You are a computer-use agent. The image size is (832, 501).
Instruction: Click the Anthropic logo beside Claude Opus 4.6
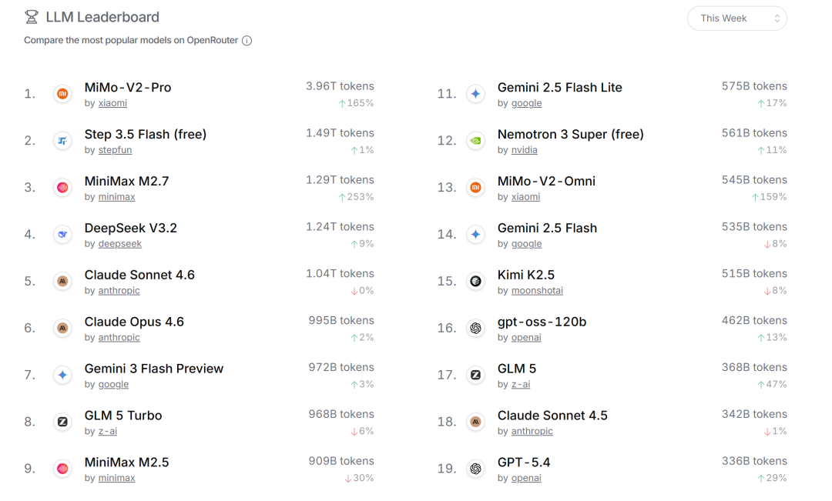[63, 329]
